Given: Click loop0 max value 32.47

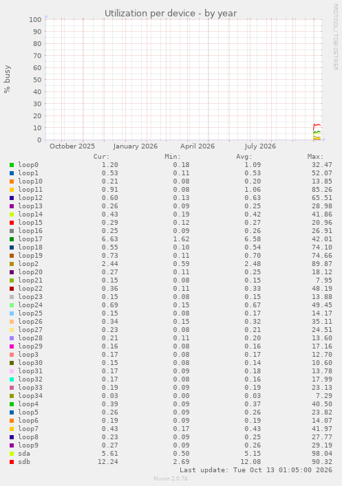Looking at the screenshot, I should 322,165.
